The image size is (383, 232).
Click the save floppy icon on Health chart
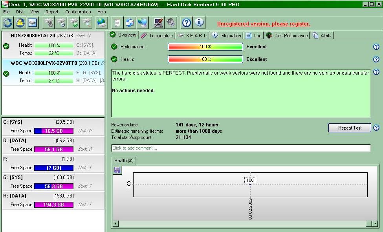tap(117, 170)
